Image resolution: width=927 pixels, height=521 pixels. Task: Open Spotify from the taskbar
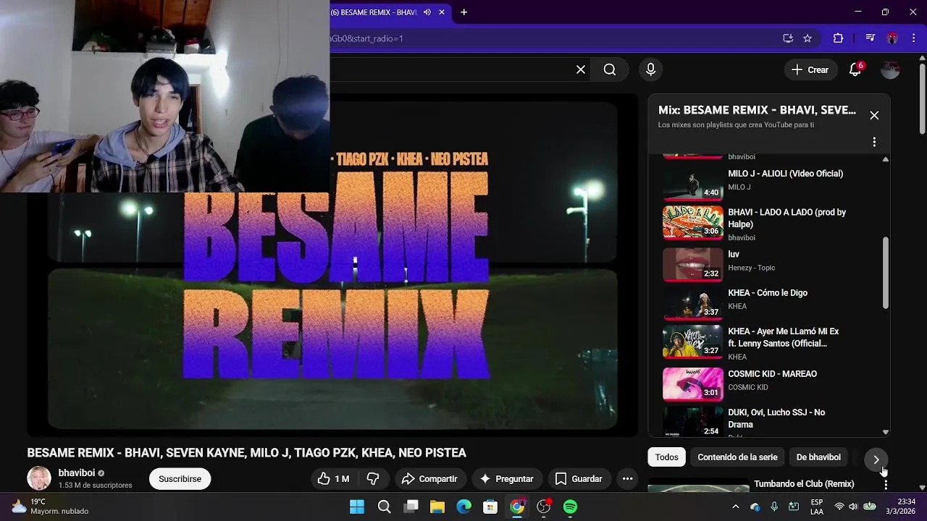pos(571,507)
